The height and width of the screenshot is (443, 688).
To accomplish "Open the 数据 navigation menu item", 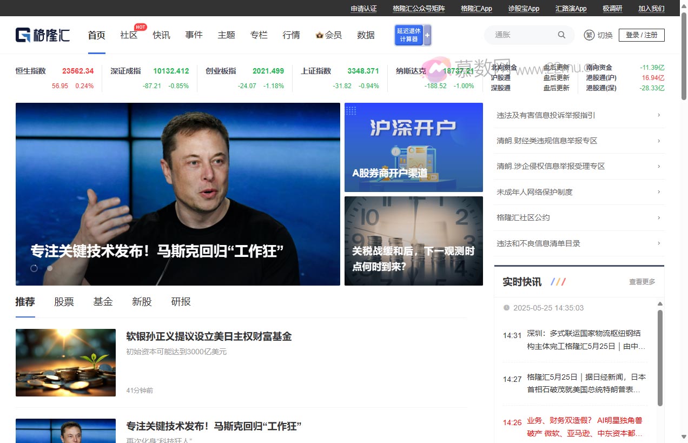I will (x=366, y=35).
